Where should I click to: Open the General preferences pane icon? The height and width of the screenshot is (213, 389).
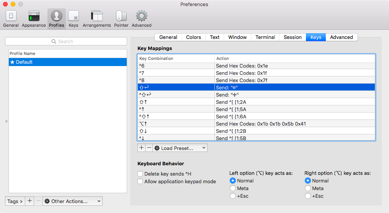(11, 16)
